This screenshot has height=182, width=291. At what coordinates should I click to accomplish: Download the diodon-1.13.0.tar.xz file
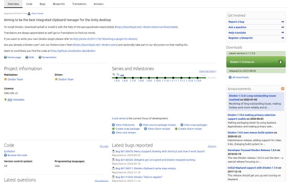[256, 62]
